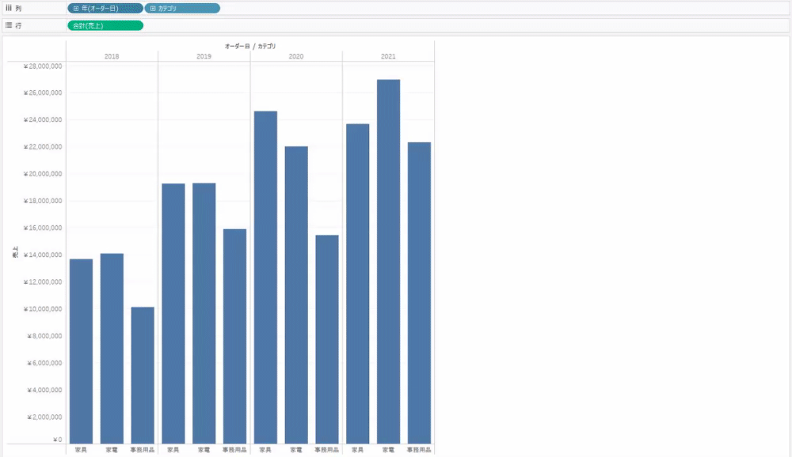This screenshot has height=457, width=792.
Task: Select the 2021 家電 bar
Action: pos(388,261)
